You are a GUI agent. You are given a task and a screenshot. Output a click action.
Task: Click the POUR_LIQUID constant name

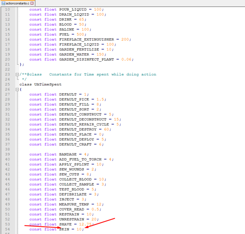pyautogui.click(x=73, y=9)
